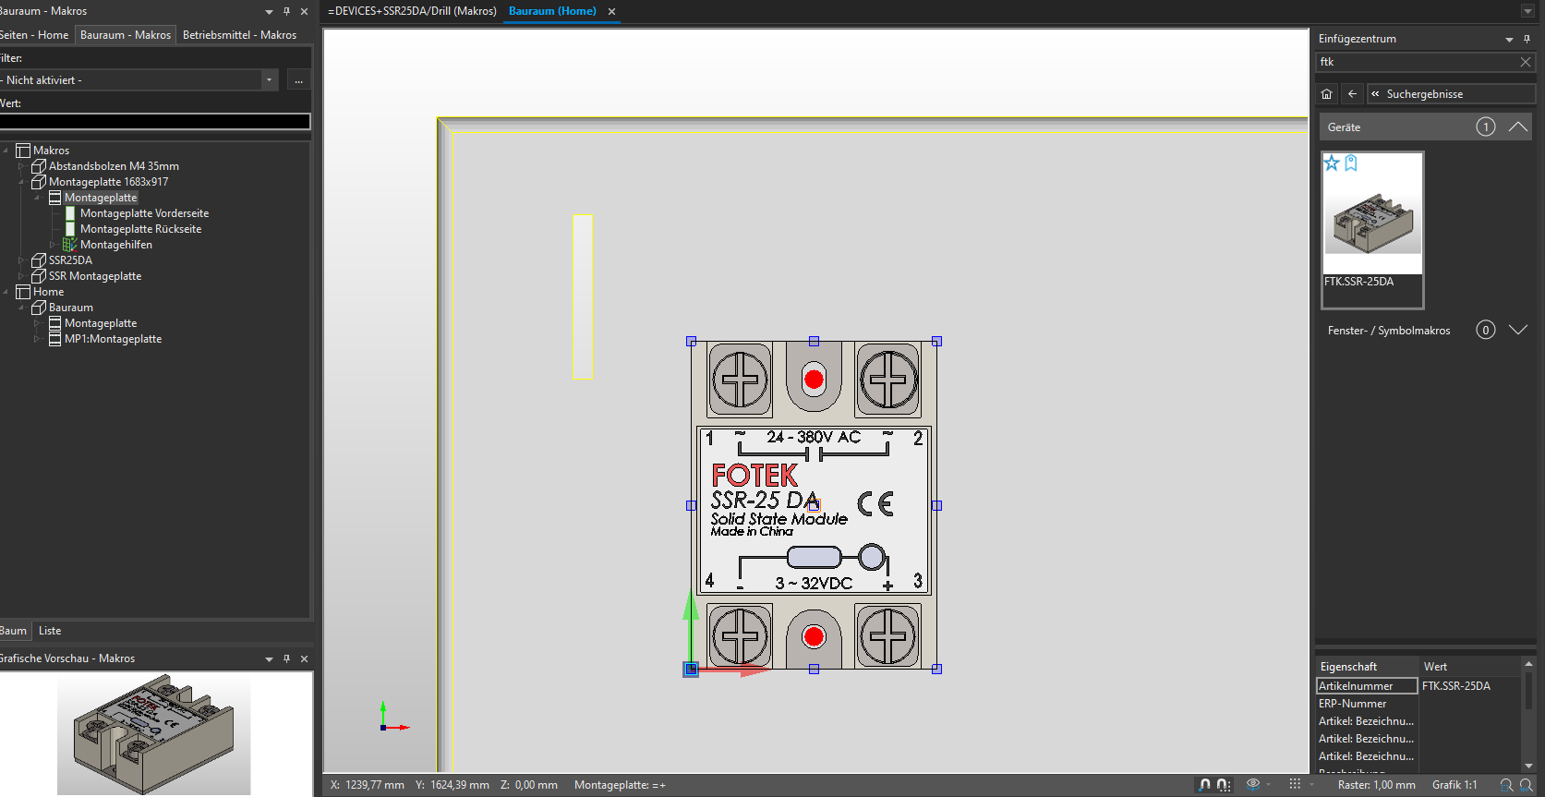Screen dimensions: 1545x797
Task: Collapse the Geräte section
Action: point(1517,127)
